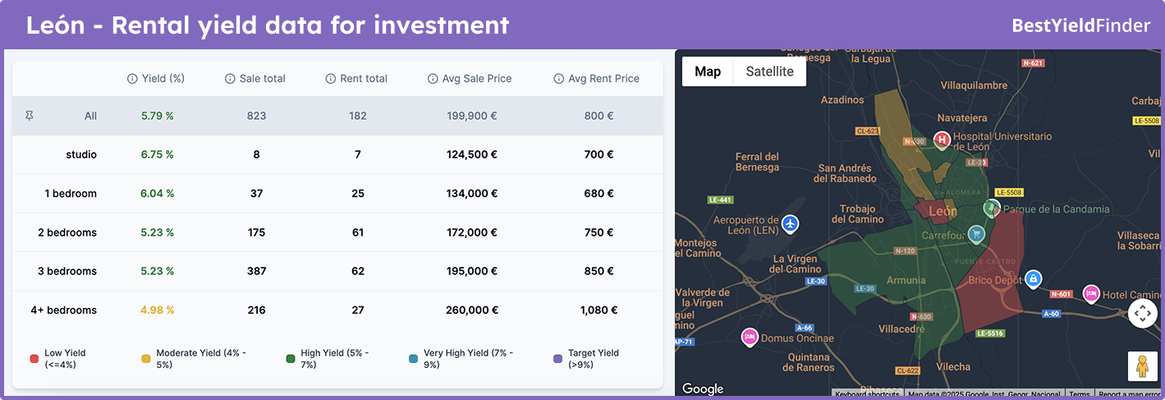Image resolution: width=1165 pixels, height=400 pixels.
Task: Click the Trobajo del Camino map label
Action: click(857, 214)
